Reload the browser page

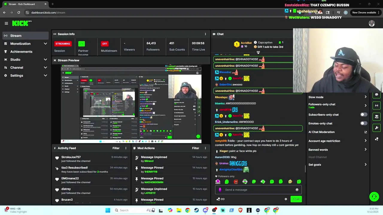(x=19, y=13)
